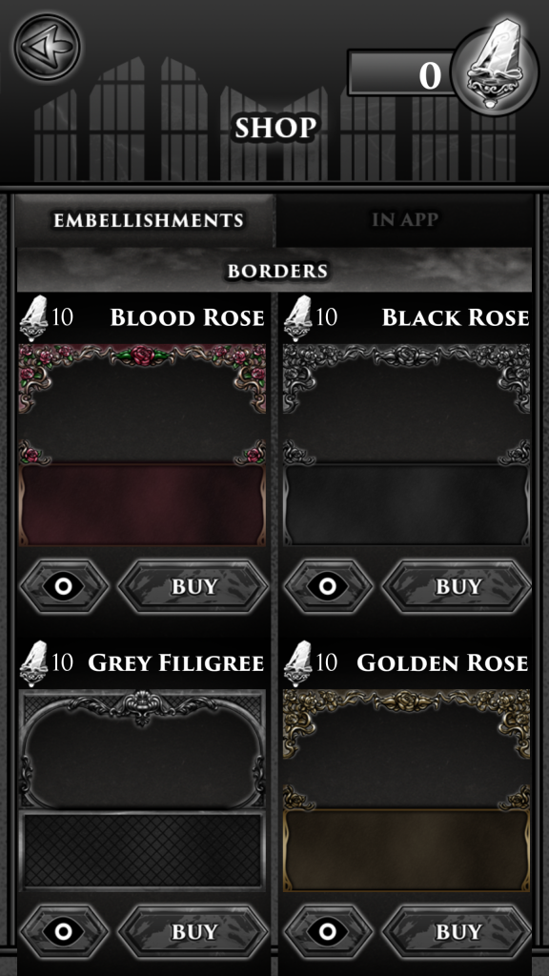This screenshot has height=976, width=549.
Task: Buy the Black Rose border
Action: pyautogui.click(x=457, y=586)
